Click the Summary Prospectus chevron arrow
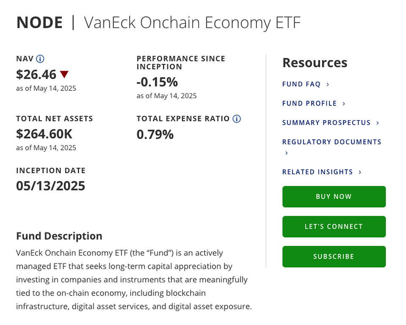Screen dimensions: 406x325 point(378,123)
